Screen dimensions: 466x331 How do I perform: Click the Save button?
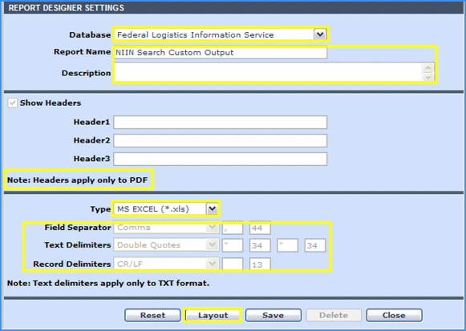click(274, 315)
